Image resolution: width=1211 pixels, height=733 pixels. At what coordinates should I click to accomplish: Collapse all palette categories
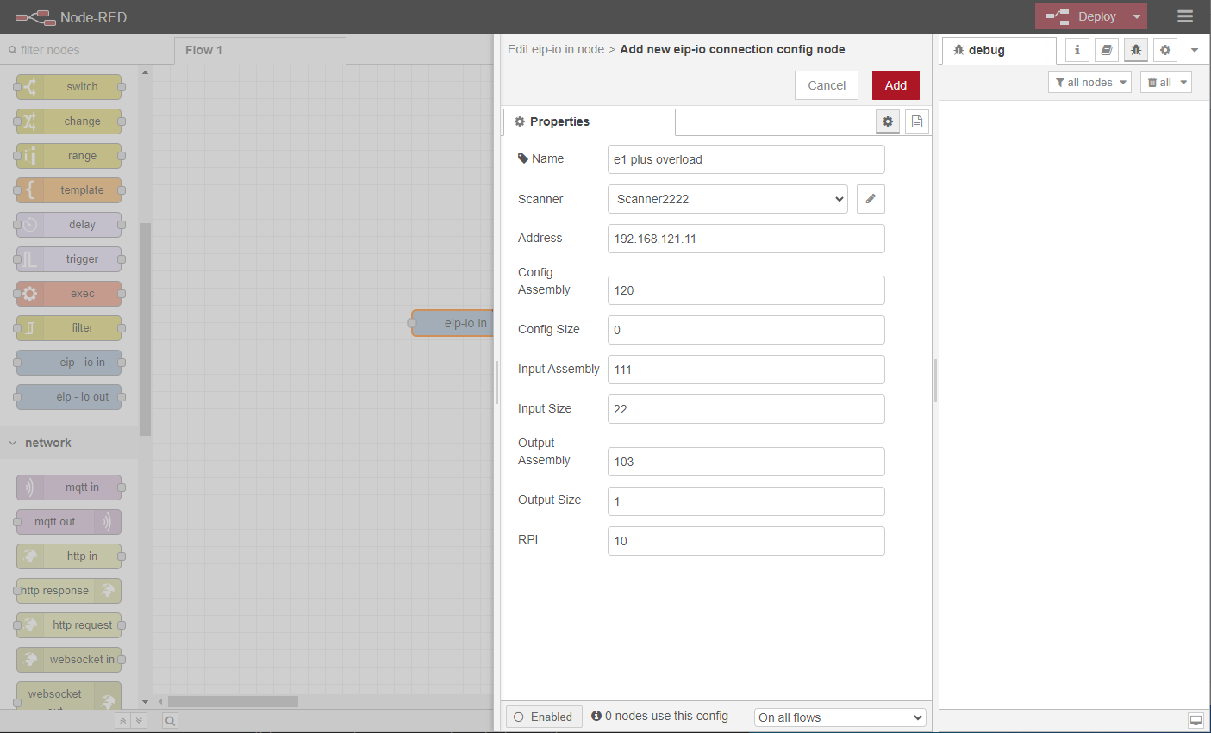click(x=123, y=721)
